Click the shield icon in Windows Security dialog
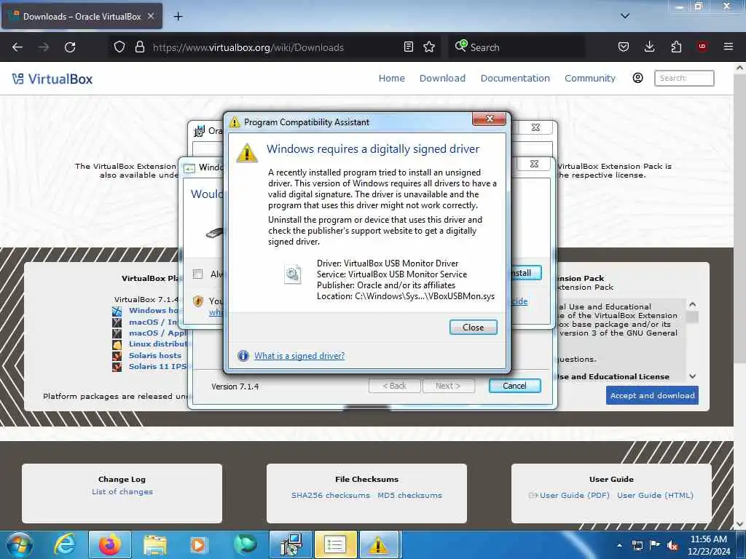Screen dimensions: 746x559 [x=198, y=301]
